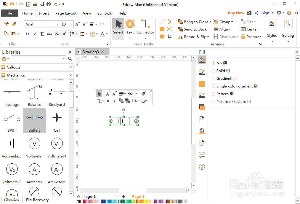Switch to Page Layout tab
The image size is (300, 204).
tap(66, 13)
